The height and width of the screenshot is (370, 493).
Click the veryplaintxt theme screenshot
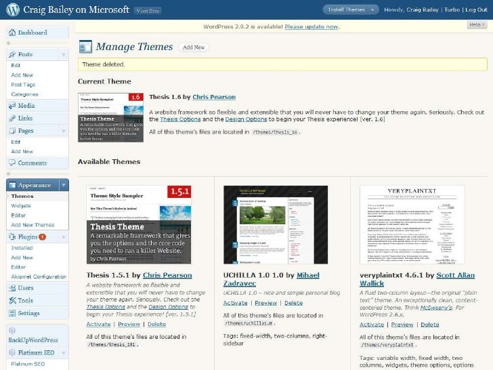[x=412, y=225]
